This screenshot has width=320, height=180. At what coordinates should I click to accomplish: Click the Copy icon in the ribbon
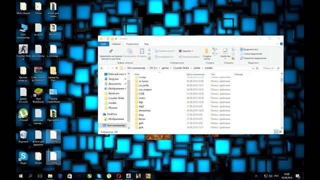point(129,51)
